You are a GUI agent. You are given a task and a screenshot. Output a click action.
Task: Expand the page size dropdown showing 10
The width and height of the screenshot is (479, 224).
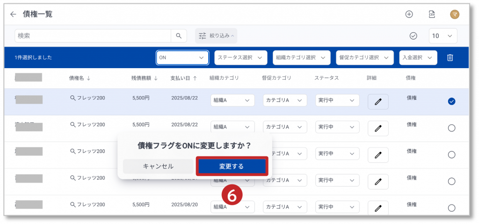[443, 36]
